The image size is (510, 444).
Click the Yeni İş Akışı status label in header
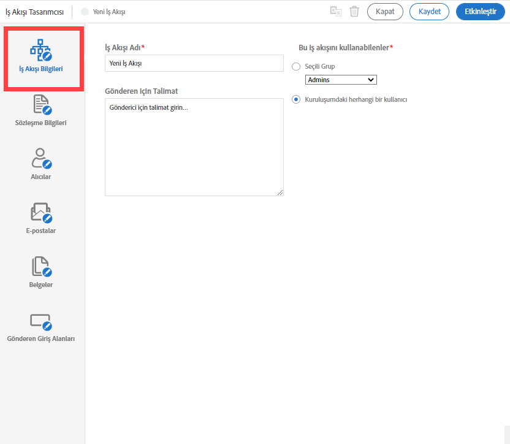[109, 12]
